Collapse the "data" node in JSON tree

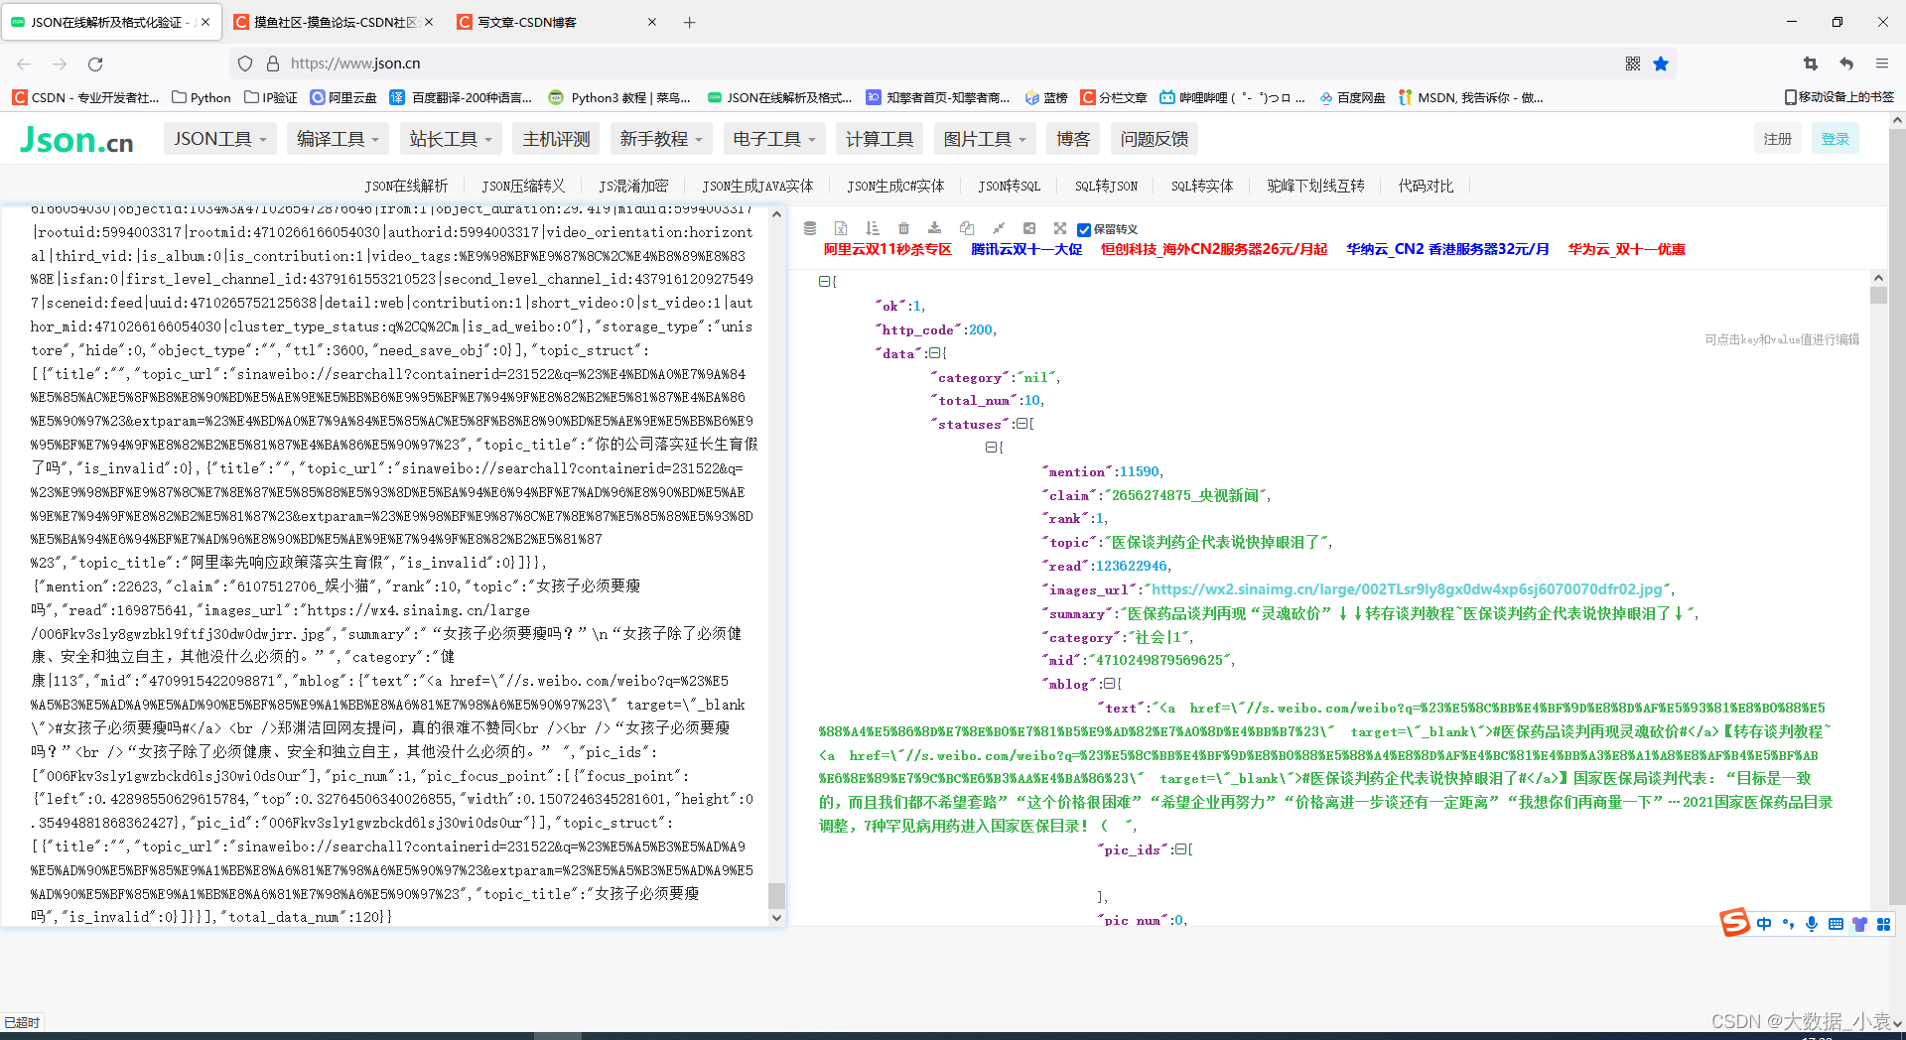point(934,353)
